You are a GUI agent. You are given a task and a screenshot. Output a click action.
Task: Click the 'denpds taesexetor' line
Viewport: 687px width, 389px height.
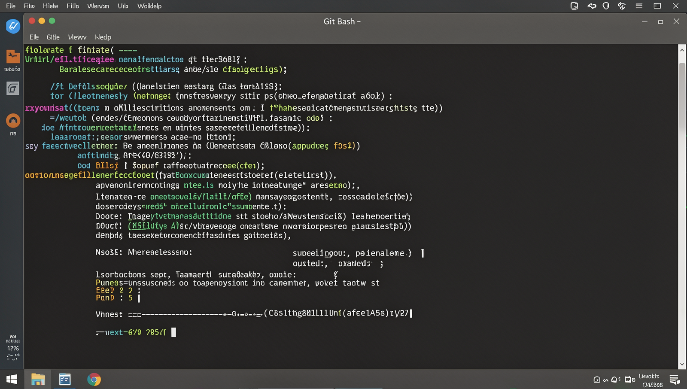(x=193, y=235)
